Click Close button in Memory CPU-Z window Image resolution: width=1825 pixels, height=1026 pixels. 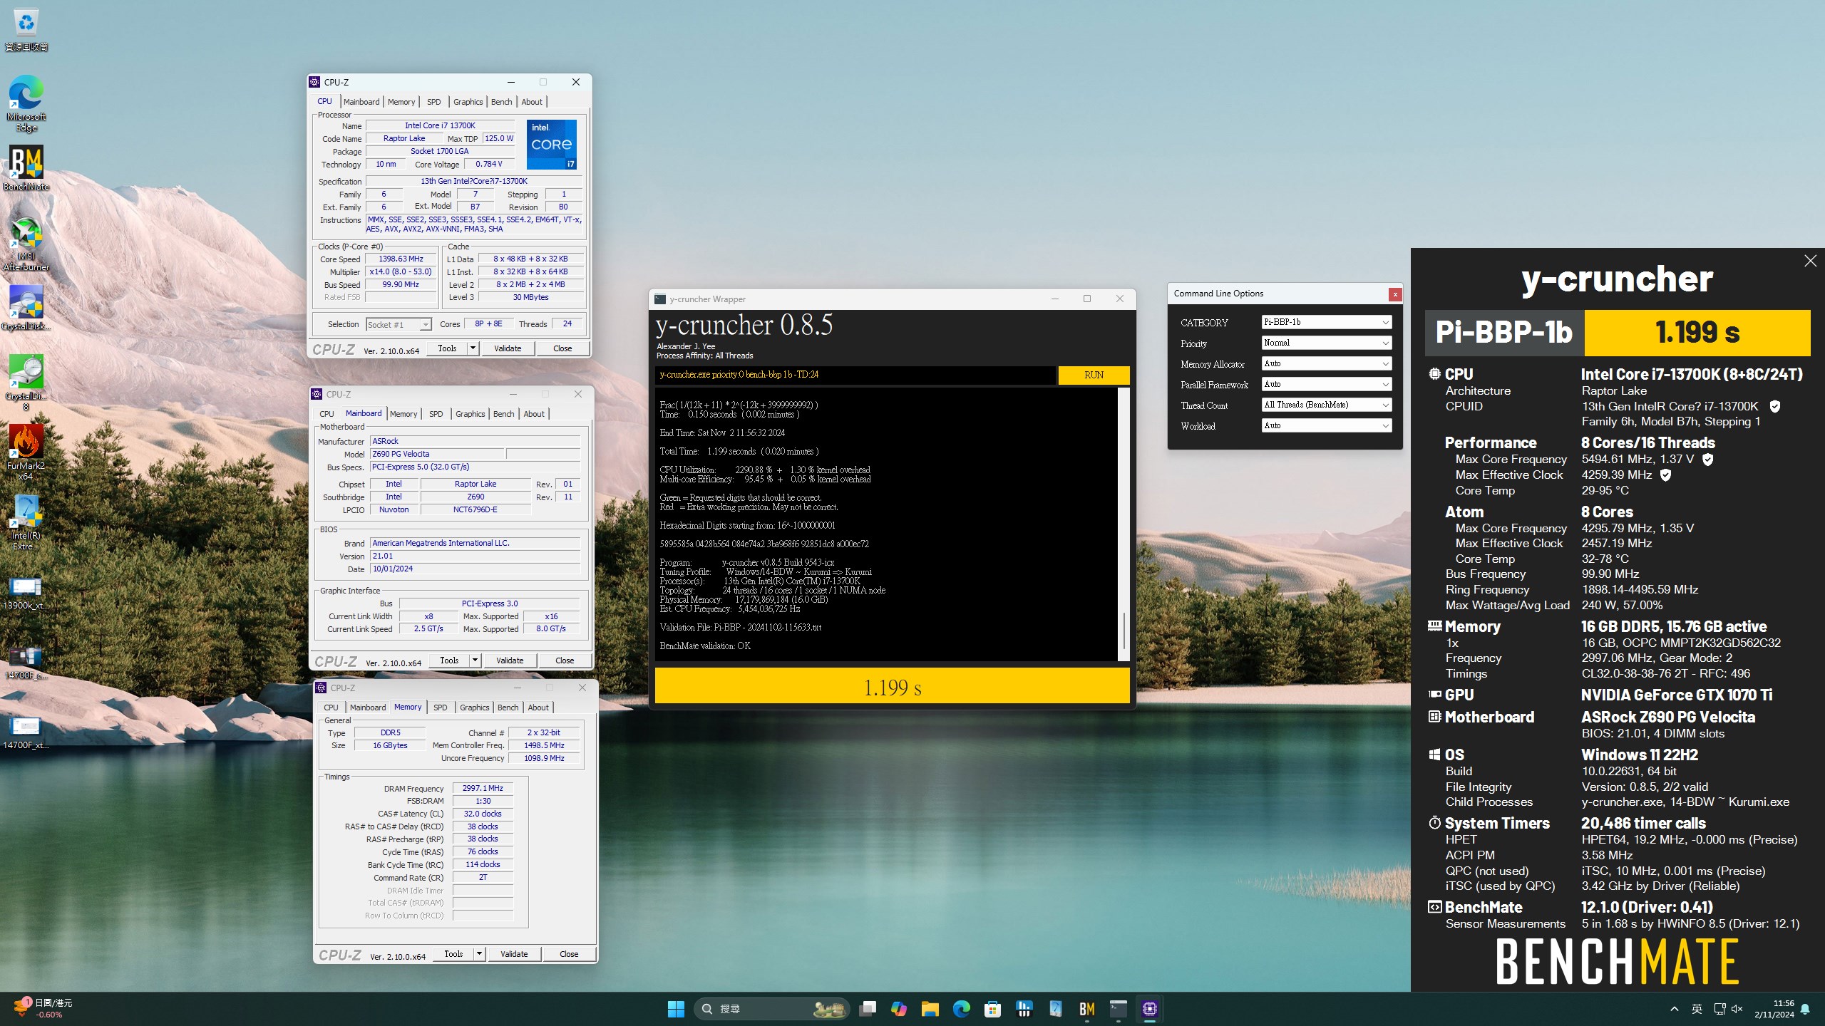[569, 954]
